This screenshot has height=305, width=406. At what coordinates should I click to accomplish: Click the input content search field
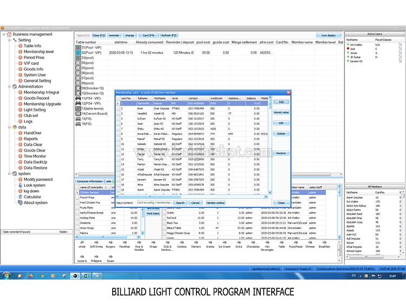(154, 203)
